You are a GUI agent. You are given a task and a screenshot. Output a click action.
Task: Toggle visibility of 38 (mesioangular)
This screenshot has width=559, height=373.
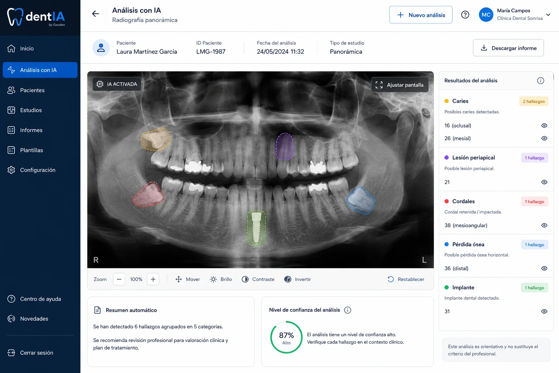coord(544,225)
